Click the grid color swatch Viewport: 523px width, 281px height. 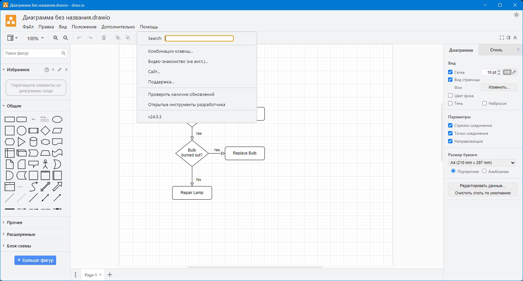(507, 72)
